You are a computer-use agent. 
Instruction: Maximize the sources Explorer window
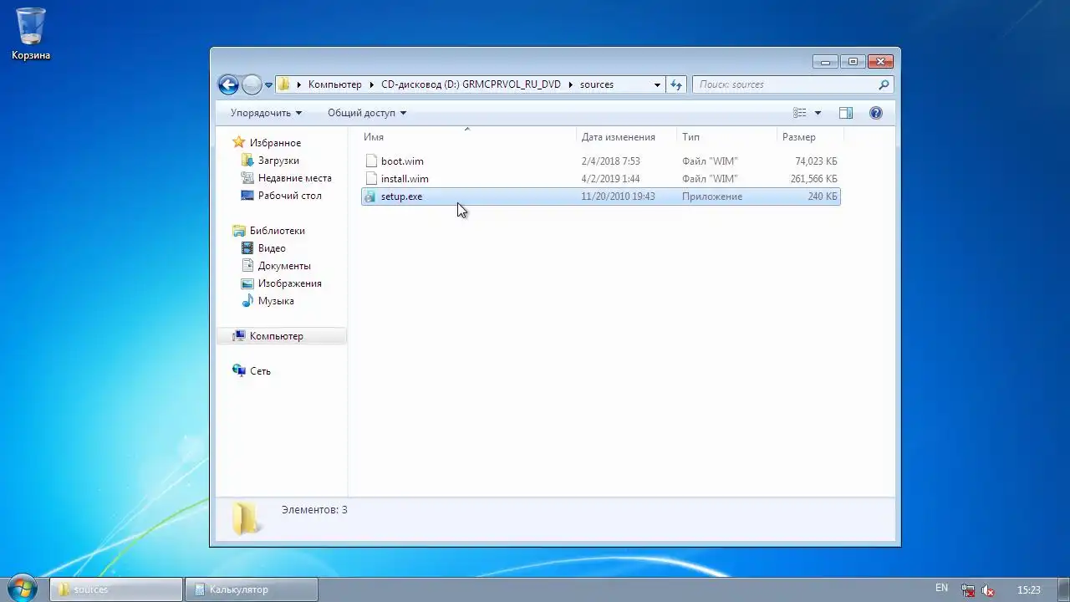[x=853, y=62]
